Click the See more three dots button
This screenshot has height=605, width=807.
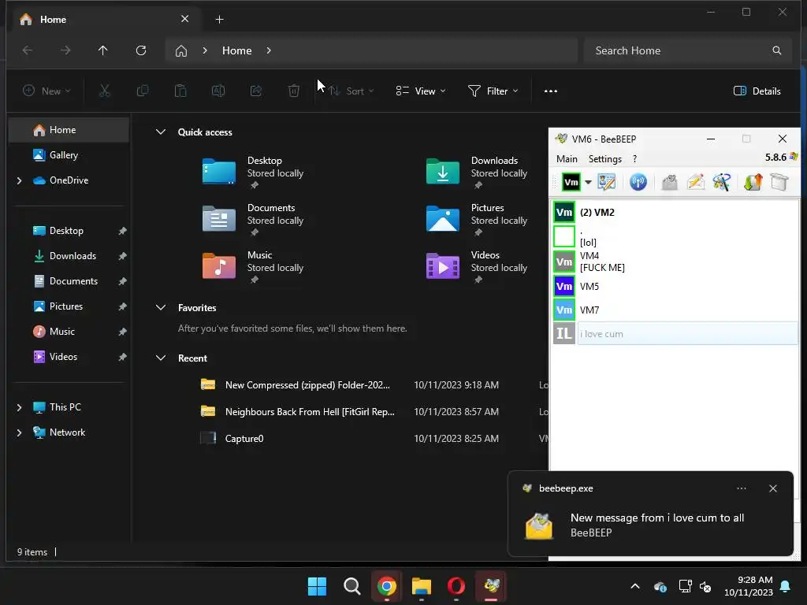coord(551,91)
